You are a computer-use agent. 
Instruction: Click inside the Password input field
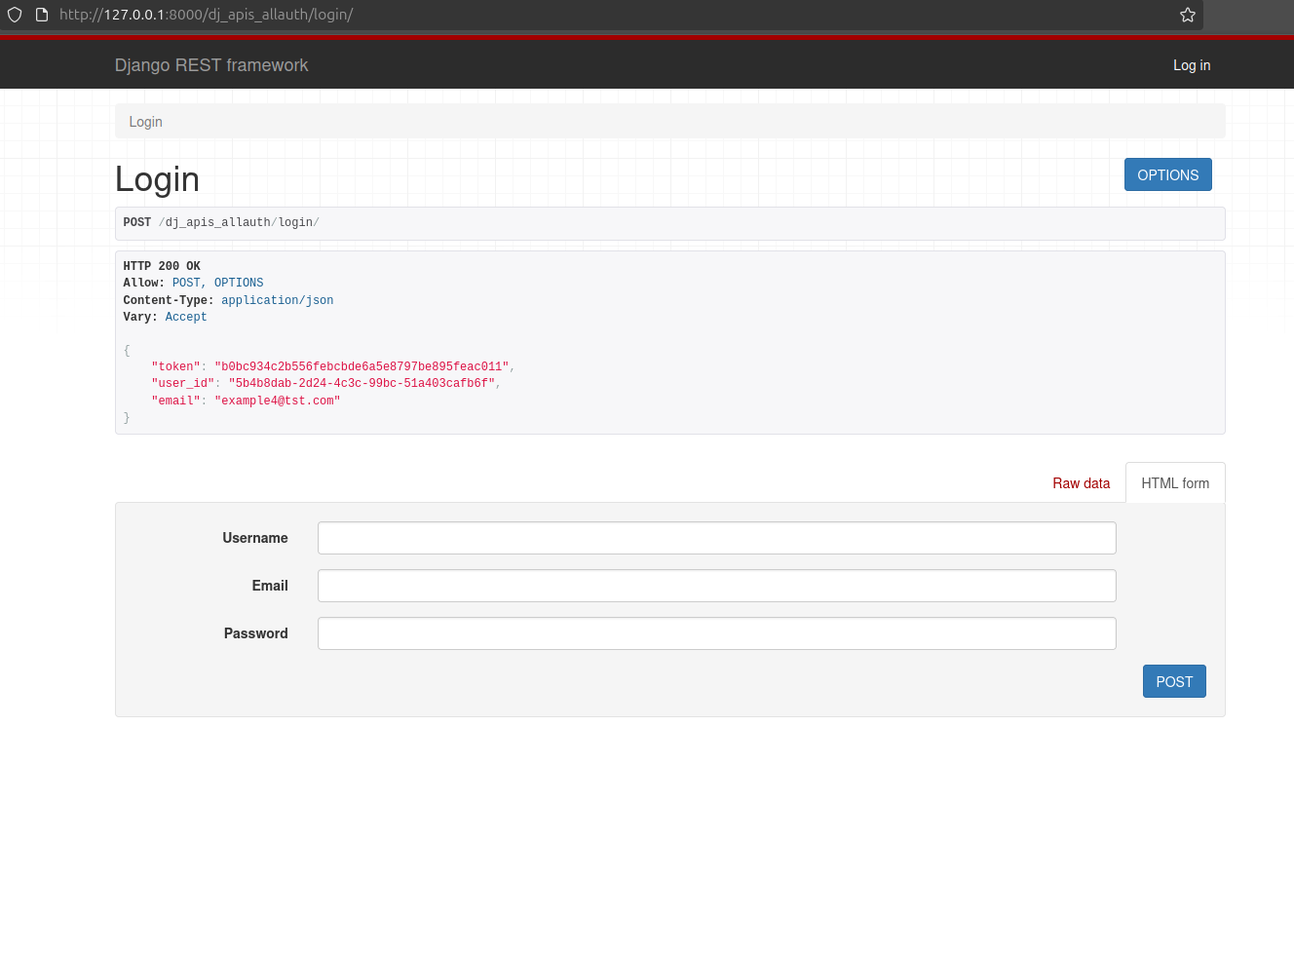click(716, 632)
